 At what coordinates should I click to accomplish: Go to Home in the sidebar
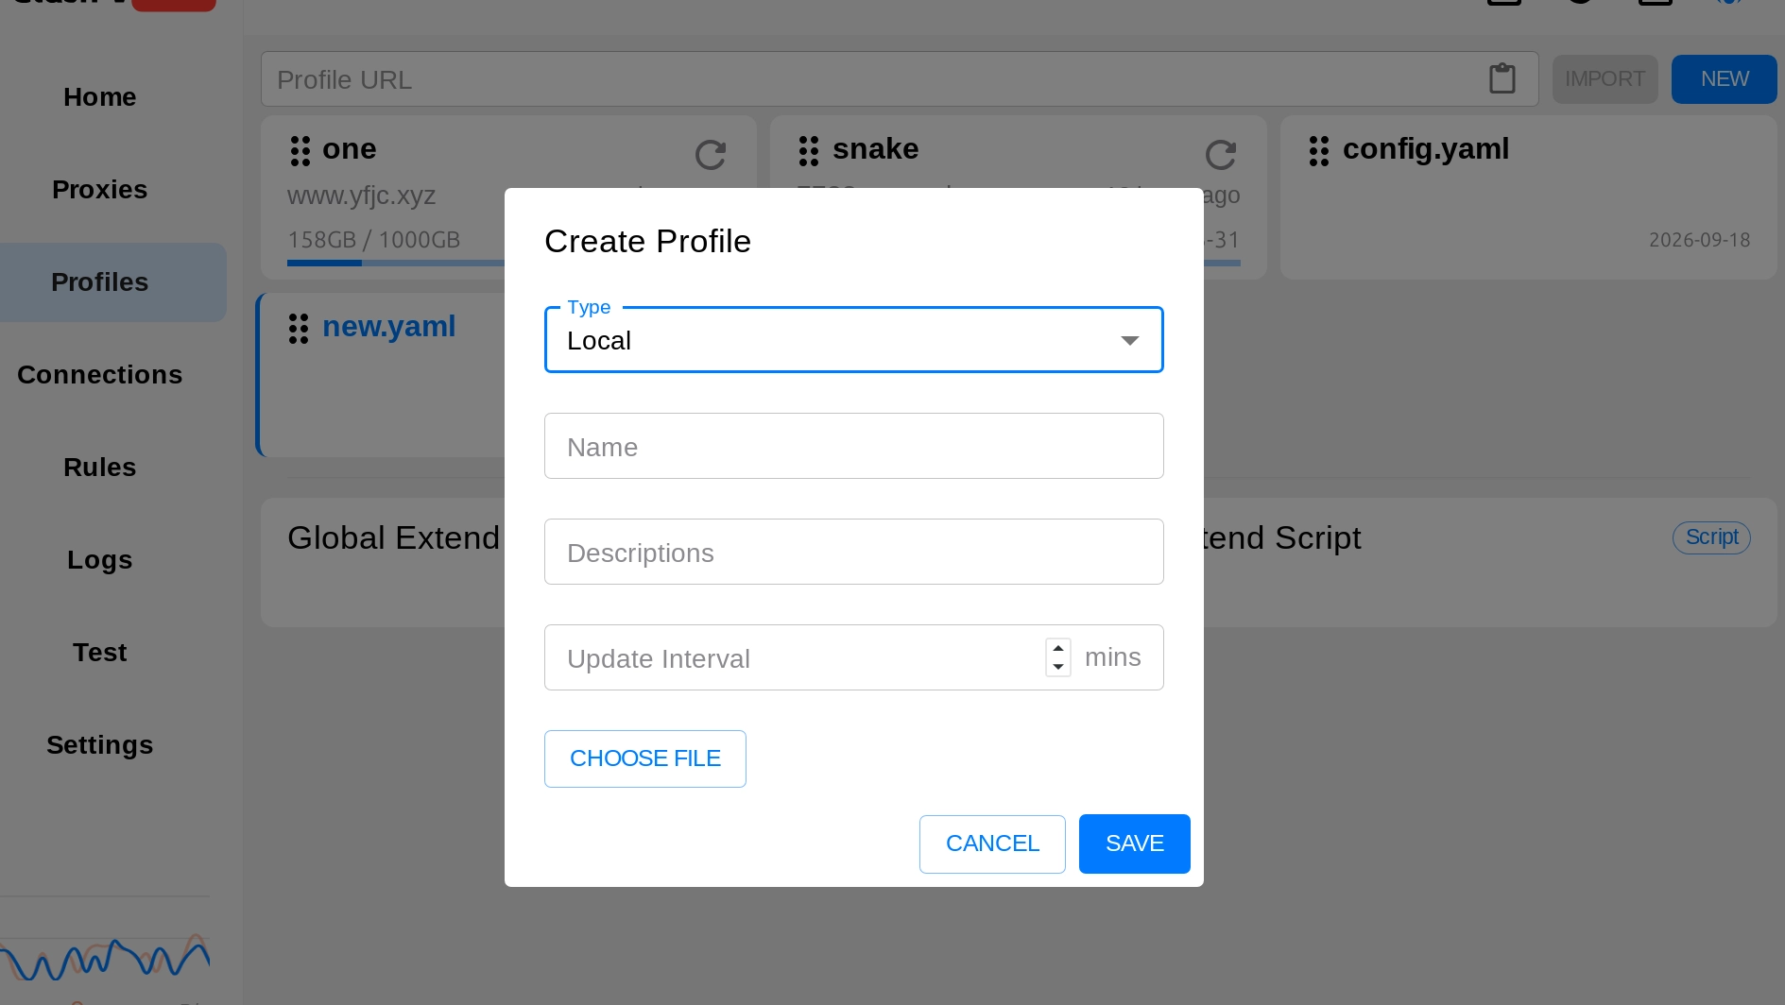pos(100,97)
